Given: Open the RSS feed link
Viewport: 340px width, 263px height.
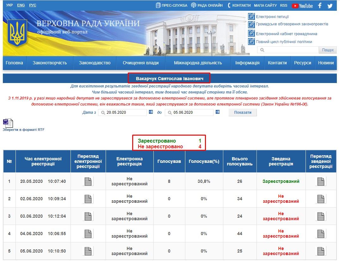Looking at the screenshot, I should [284, 5].
